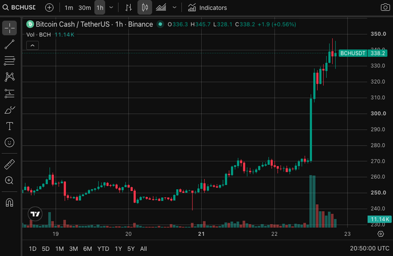
Task: Set the range to 1D
Action: (32, 249)
